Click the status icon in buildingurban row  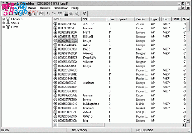(56, 104)
